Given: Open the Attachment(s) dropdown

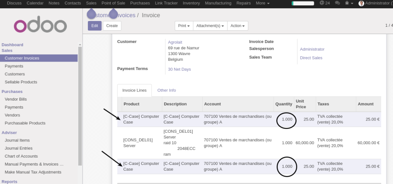Looking at the screenshot, I should (210, 26).
